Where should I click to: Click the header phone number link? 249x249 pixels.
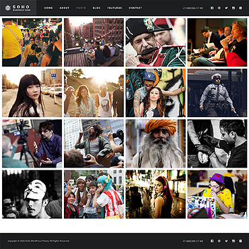[192, 8]
